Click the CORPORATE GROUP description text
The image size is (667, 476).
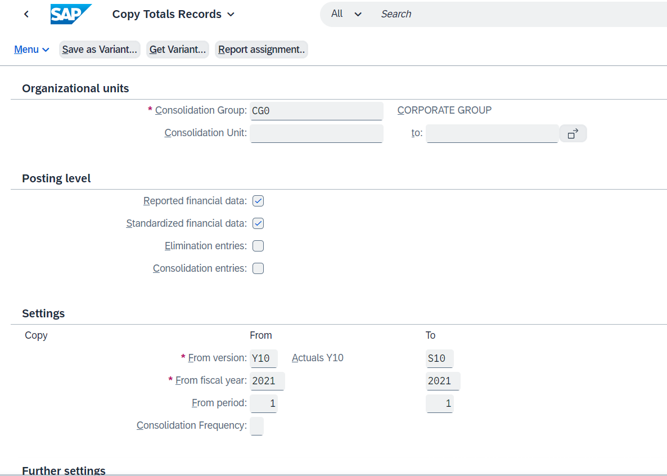pyautogui.click(x=444, y=110)
